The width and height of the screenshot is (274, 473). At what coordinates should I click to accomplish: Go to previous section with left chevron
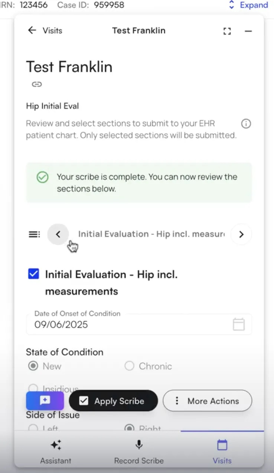[x=58, y=234]
